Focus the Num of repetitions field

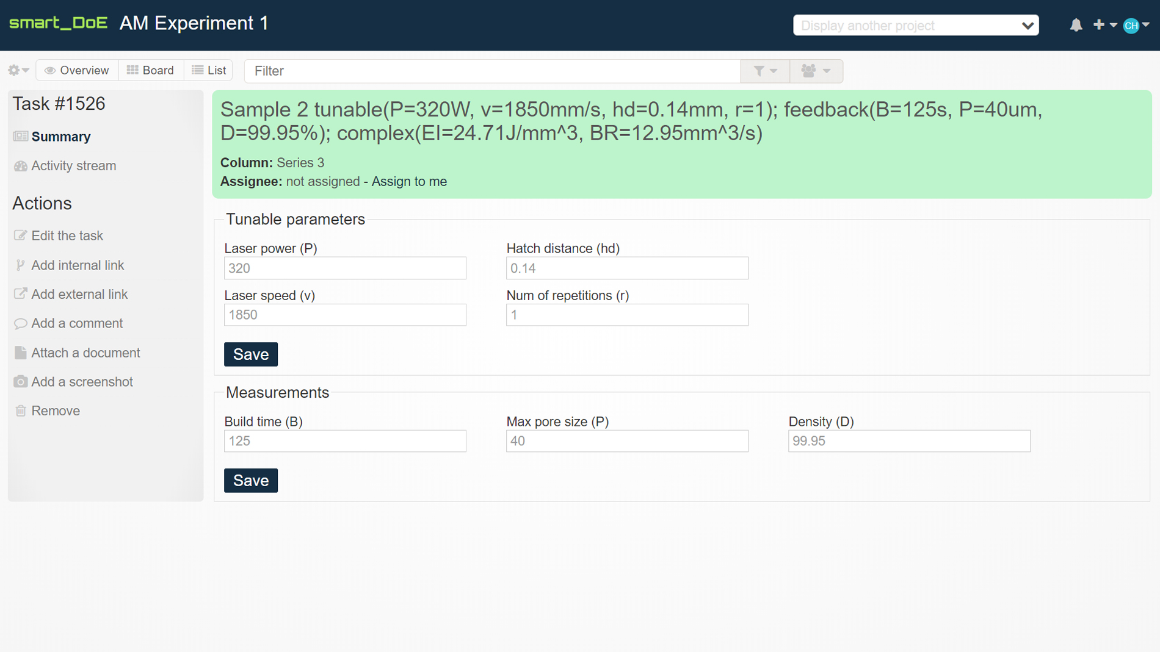(627, 315)
